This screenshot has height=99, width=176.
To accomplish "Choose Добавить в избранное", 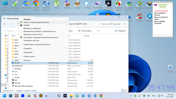I will coord(44,28).
